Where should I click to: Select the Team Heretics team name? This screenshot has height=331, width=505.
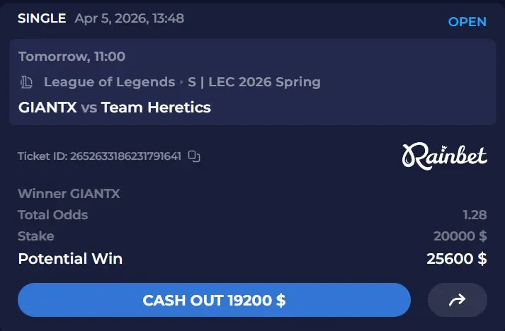point(156,108)
